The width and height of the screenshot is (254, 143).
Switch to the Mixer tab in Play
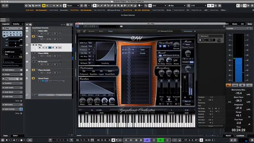click(x=101, y=31)
